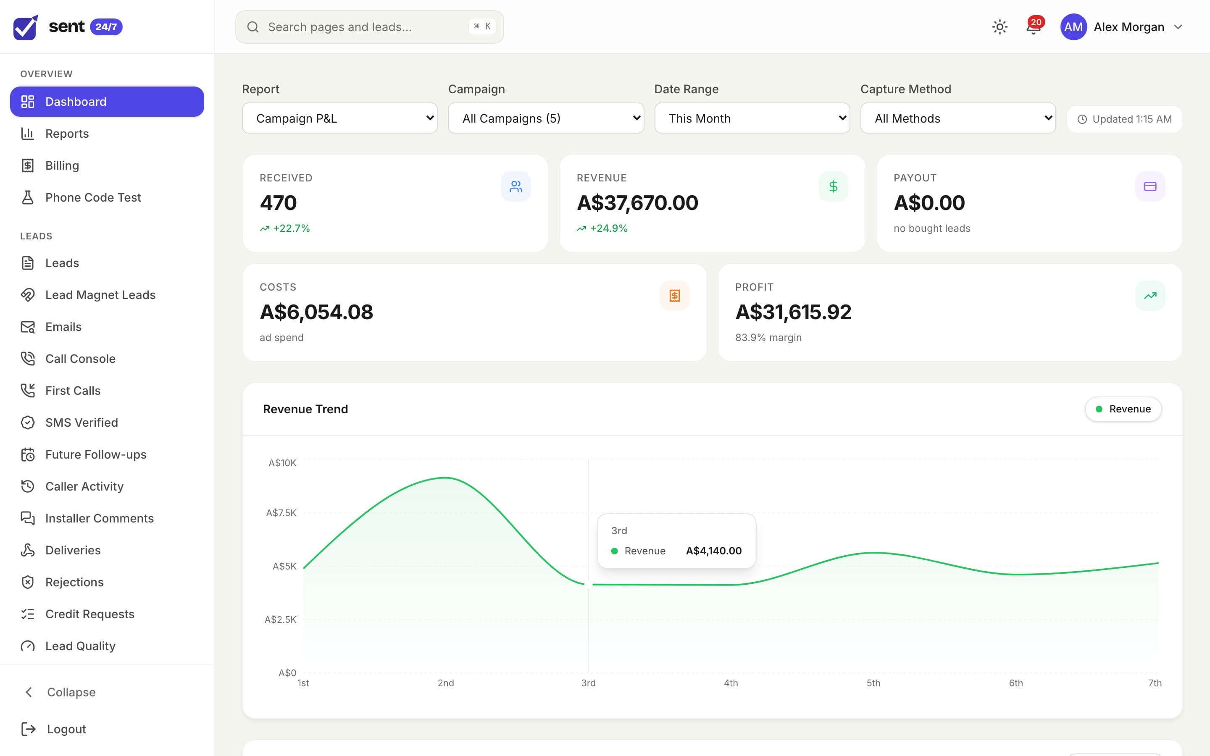Click the Future Follow-ups calendar icon

[x=27, y=454]
